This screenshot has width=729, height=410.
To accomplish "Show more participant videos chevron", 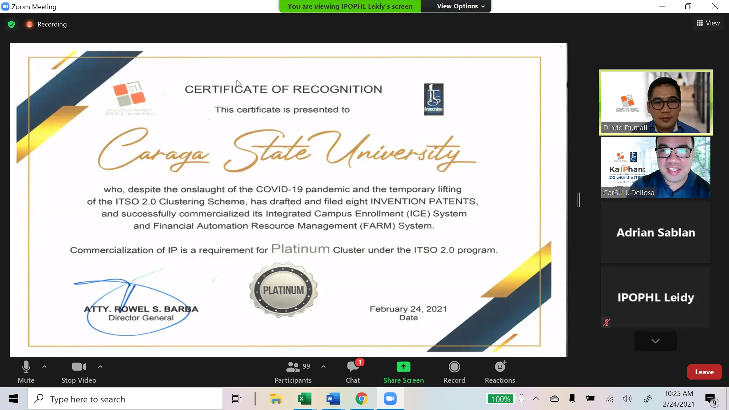I will point(655,341).
